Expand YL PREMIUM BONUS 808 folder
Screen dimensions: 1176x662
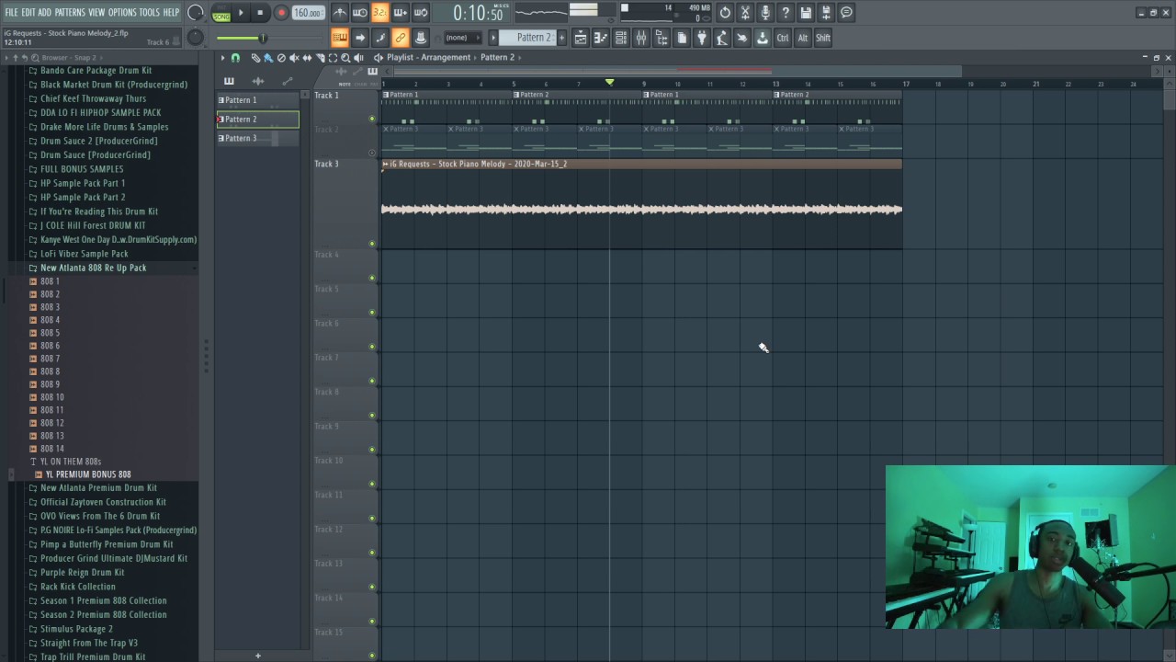(88, 474)
